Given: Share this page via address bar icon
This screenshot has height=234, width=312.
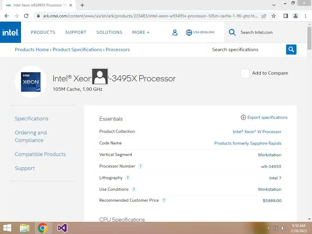Looking at the screenshot, I should click(x=264, y=16).
